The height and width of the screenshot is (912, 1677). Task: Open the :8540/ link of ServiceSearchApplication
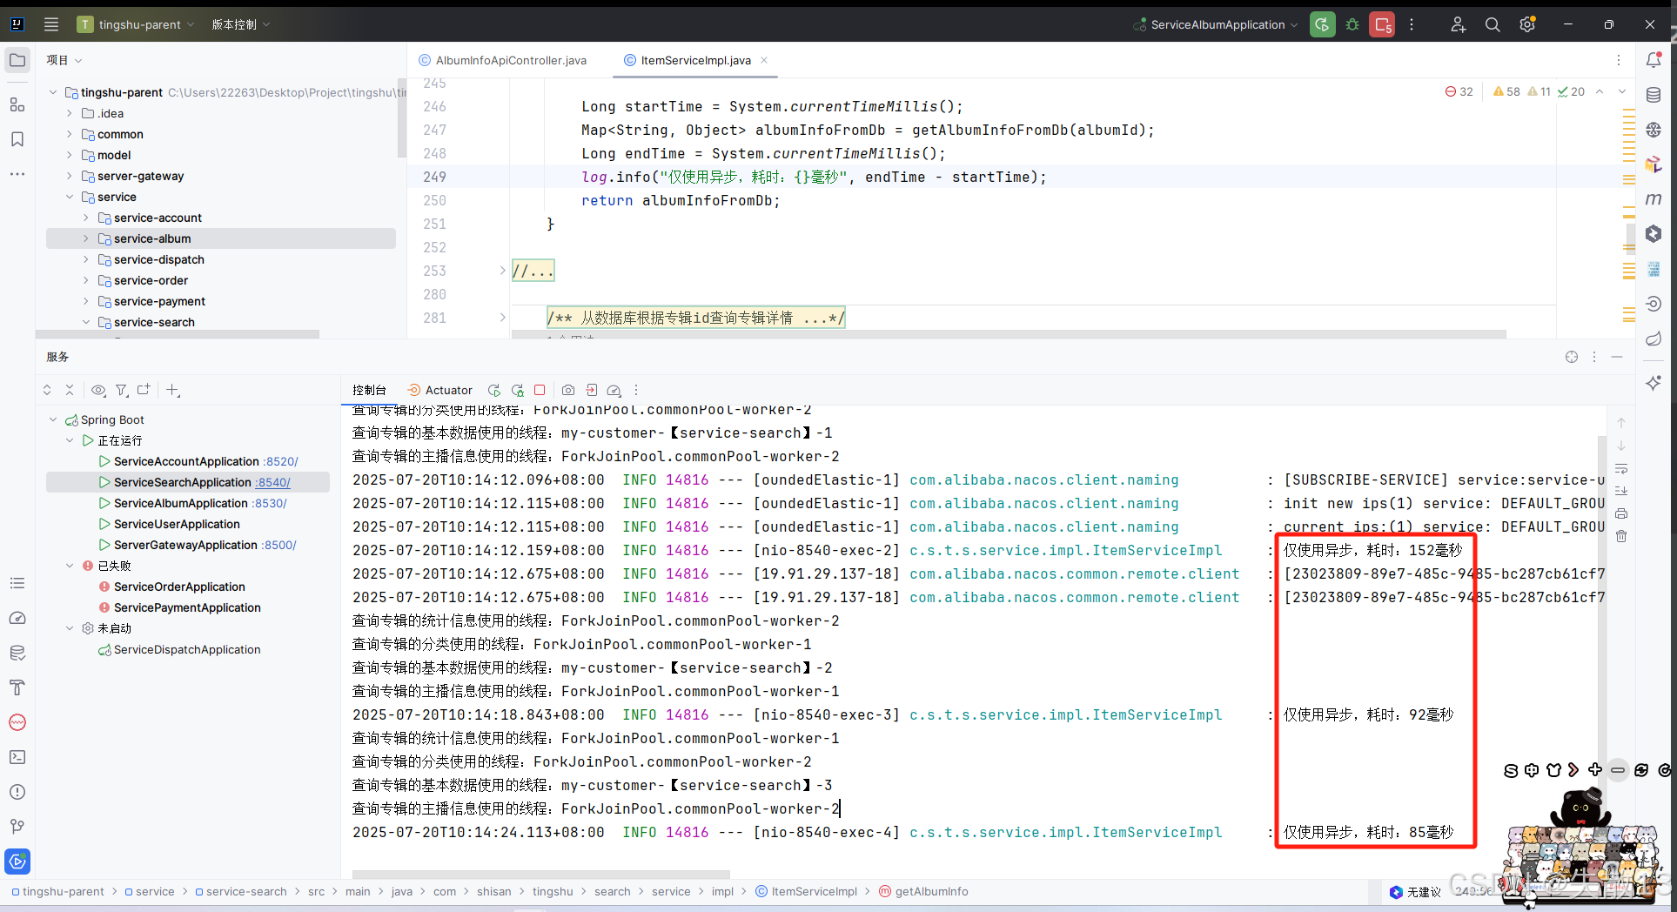tap(273, 482)
